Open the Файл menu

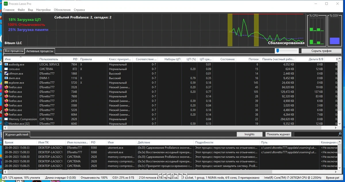click(x=21, y=10)
